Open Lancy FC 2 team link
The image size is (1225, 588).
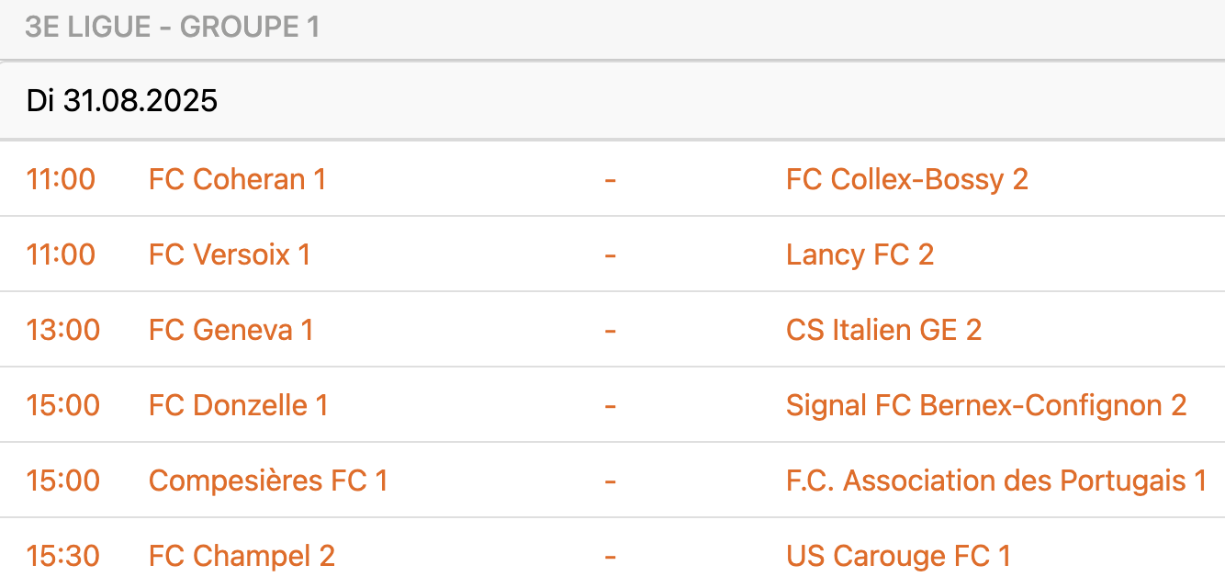tap(860, 254)
